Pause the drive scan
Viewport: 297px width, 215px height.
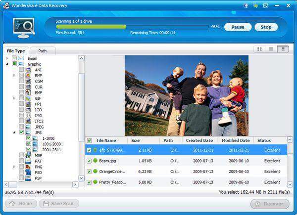tap(238, 27)
